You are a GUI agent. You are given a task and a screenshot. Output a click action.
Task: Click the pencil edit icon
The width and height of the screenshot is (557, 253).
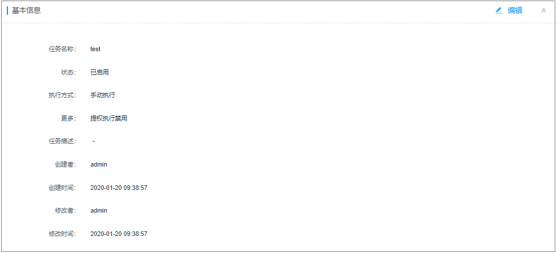499,11
